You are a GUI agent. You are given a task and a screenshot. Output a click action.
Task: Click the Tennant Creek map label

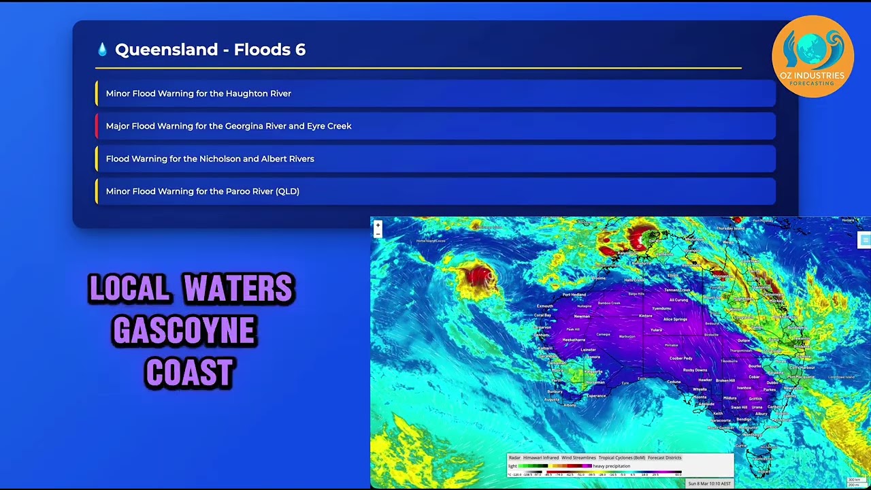(676, 290)
